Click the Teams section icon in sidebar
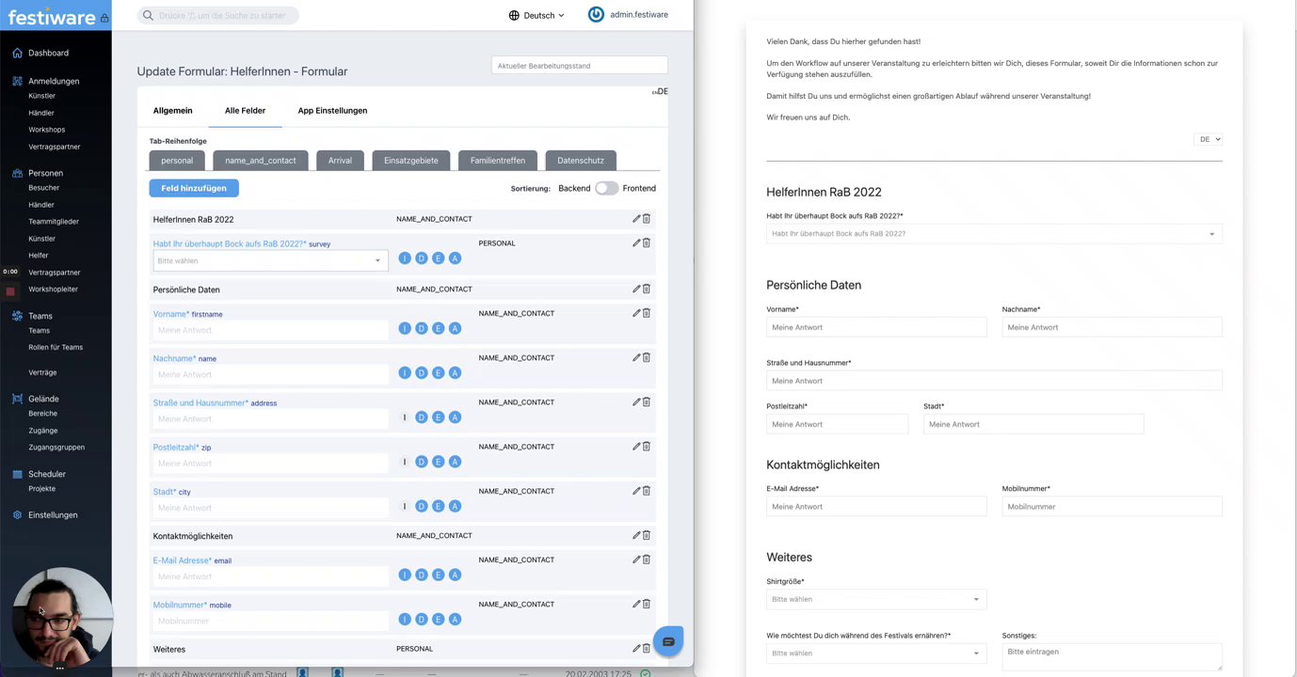This screenshot has height=677, width=1297. coord(17,316)
